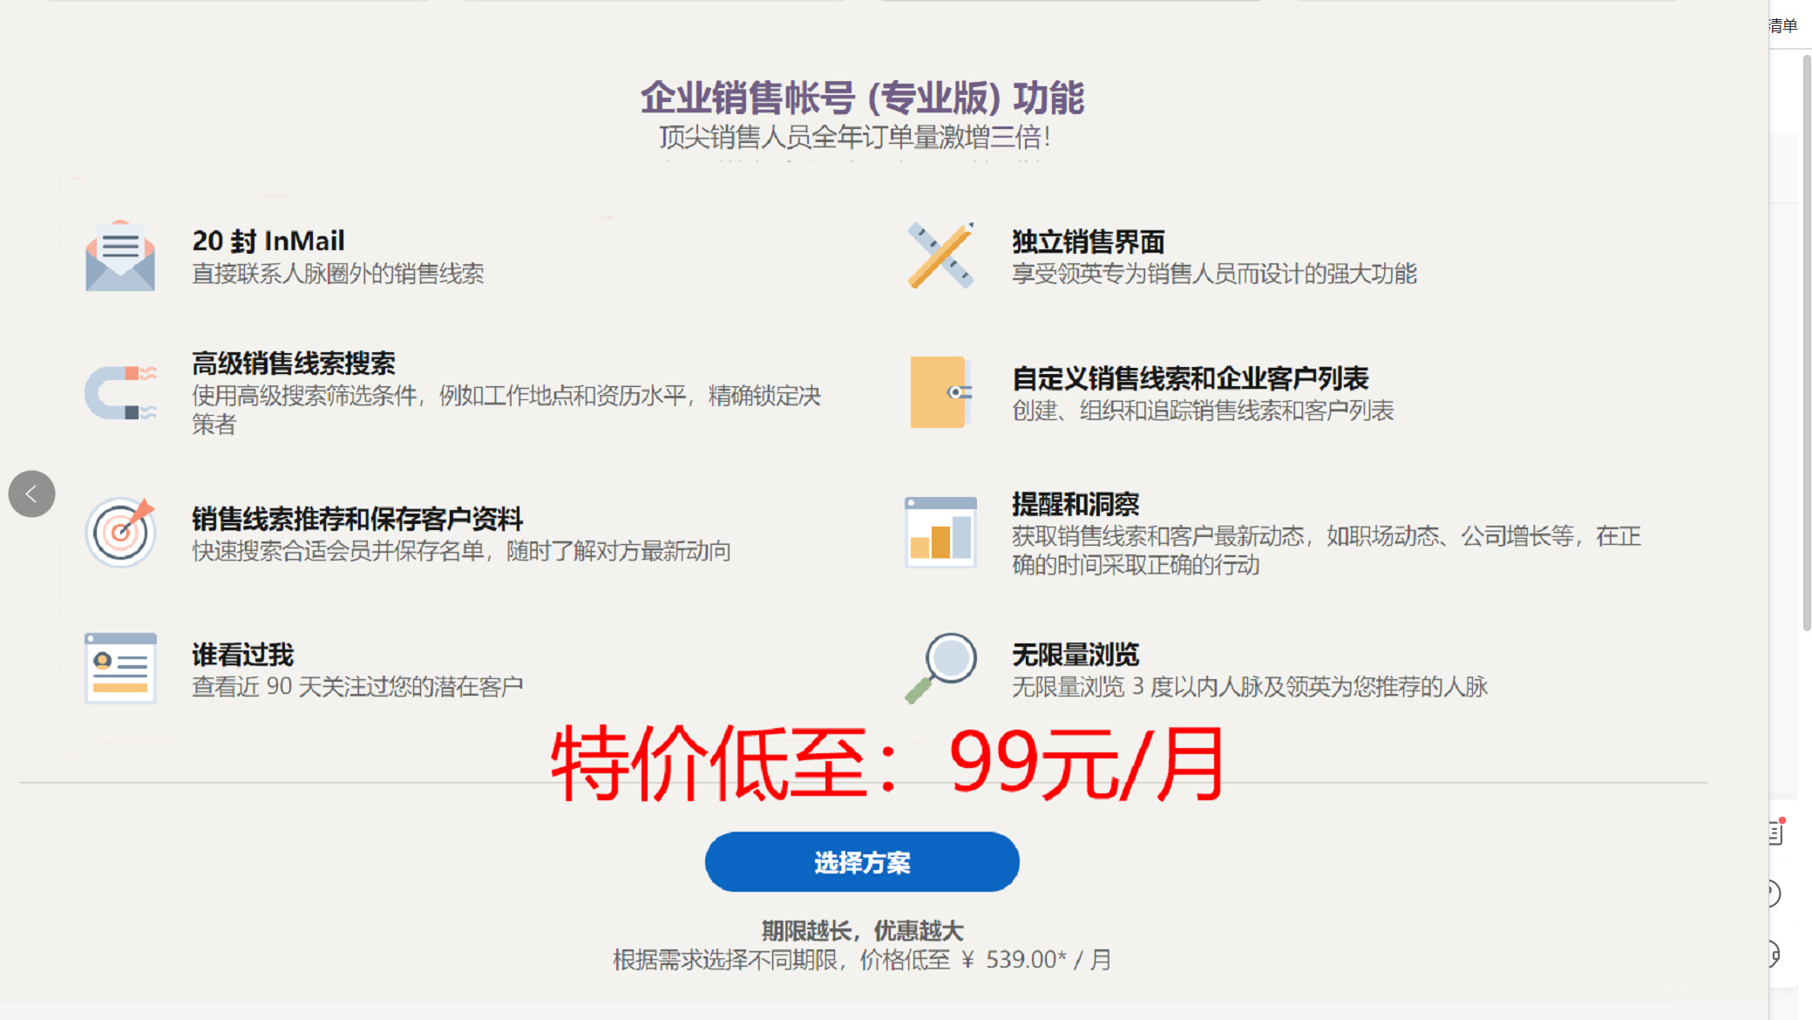Click the description 直接联系人脉圈外的销售线索

[x=338, y=274]
